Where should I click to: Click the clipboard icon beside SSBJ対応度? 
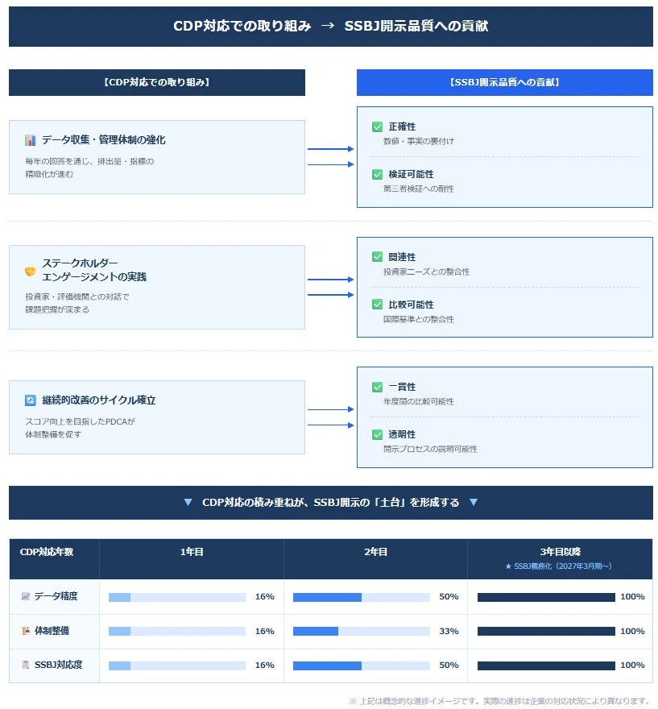26,665
